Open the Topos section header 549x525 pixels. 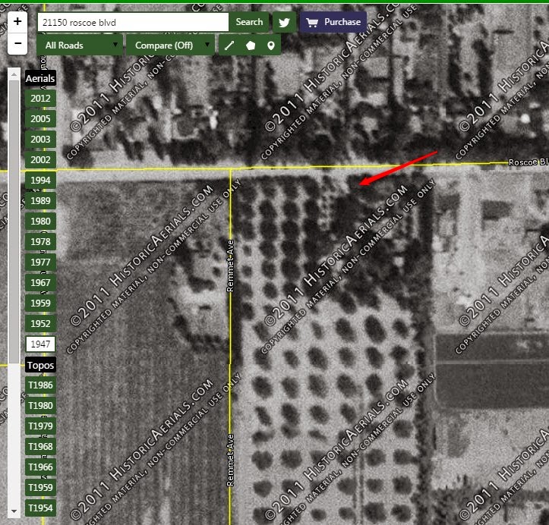point(40,365)
